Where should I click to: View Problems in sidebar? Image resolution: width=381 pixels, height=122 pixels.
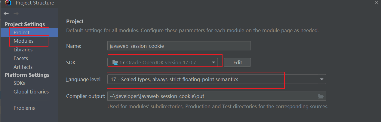(24, 108)
